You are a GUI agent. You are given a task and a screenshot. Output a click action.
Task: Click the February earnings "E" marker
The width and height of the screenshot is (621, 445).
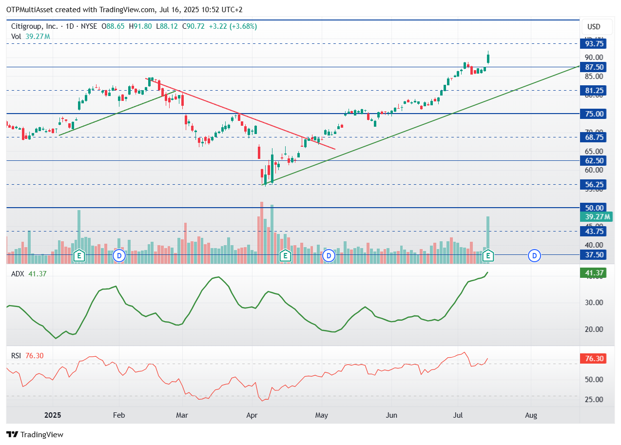click(78, 255)
